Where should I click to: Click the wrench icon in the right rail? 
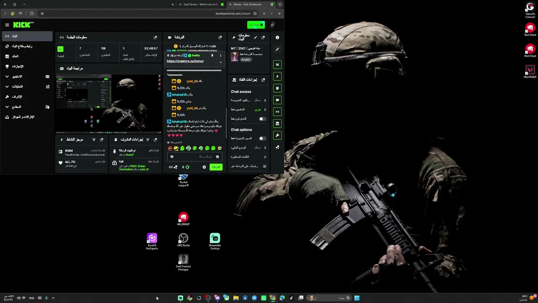click(x=277, y=136)
